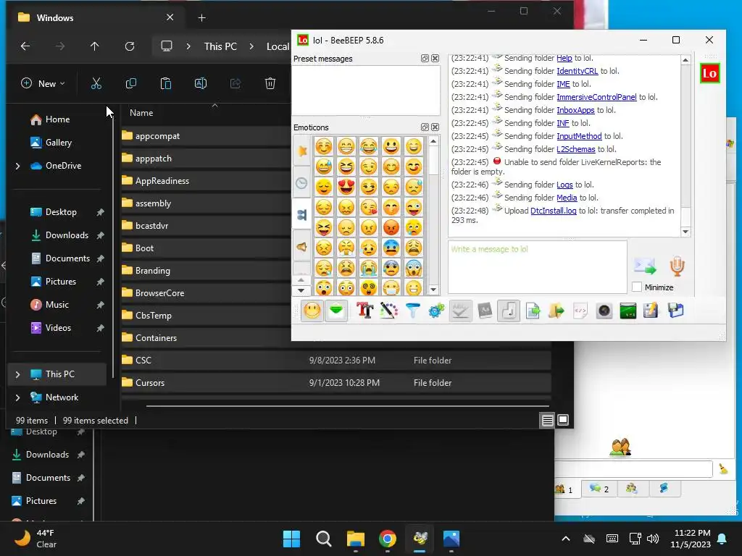
Task: Open the ImmersiveControlPanel link
Action: pyautogui.click(x=596, y=97)
